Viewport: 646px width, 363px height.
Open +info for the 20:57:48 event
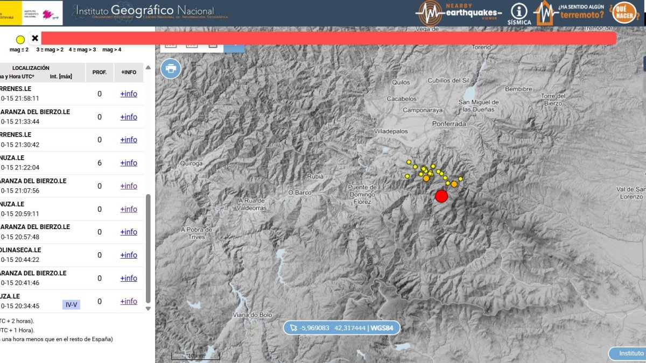(x=129, y=232)
